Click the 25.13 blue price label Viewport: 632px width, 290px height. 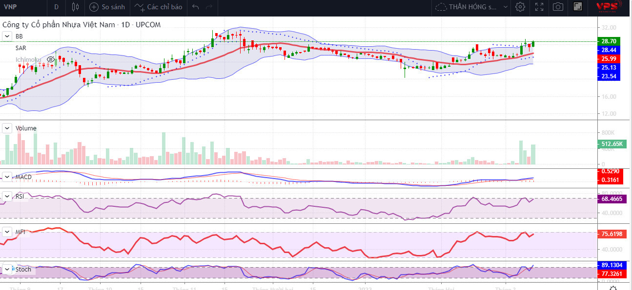click(x=609, y=68)
